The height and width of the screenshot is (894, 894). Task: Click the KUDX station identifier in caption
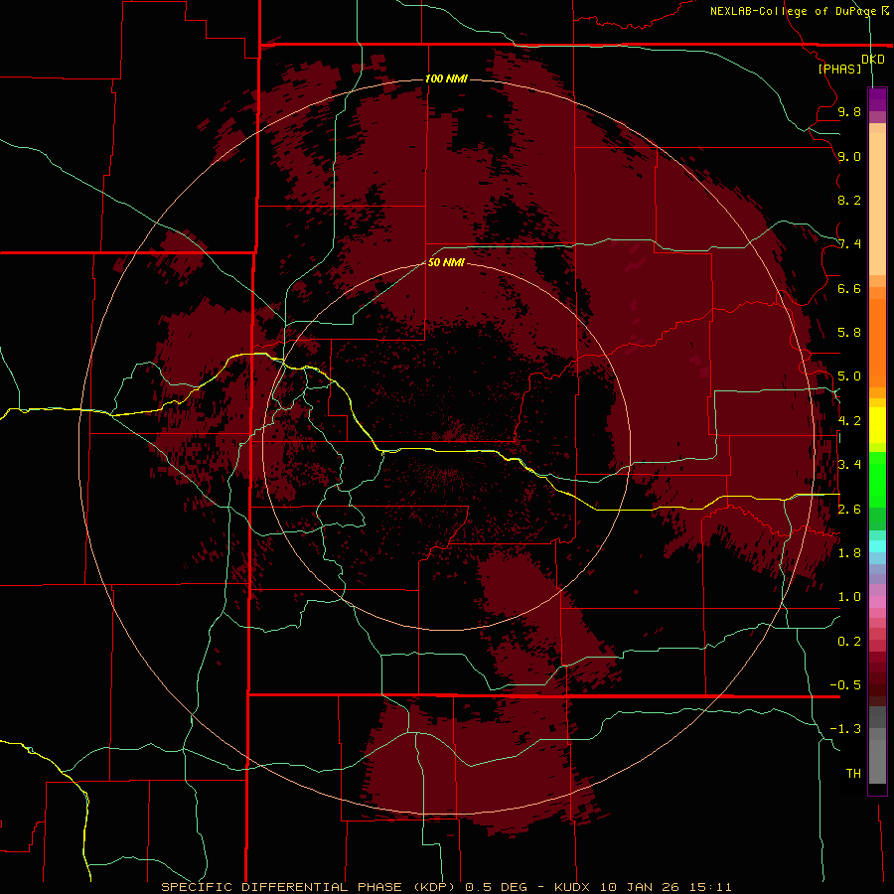click(x=573, y=887)
